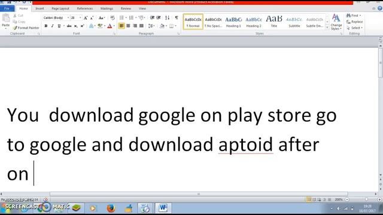Toggle Bold formatting
Screen dimensions: 383x215
click(x=46, y=26)
